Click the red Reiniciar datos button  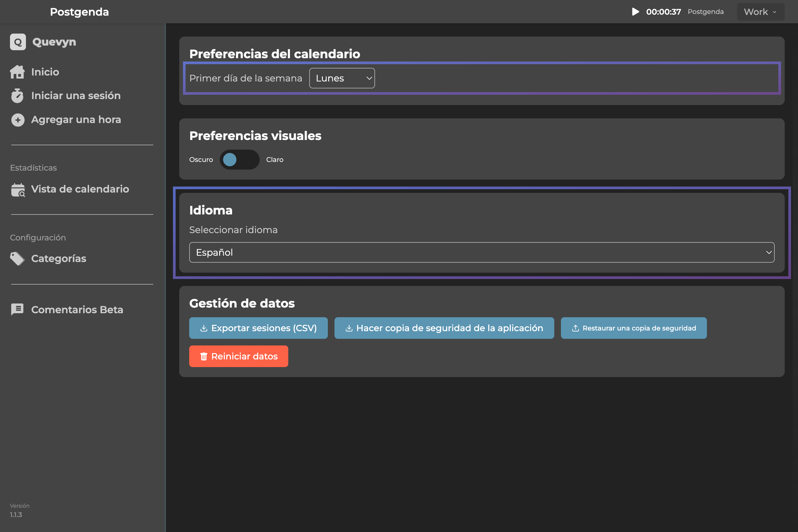coord(238,356)
